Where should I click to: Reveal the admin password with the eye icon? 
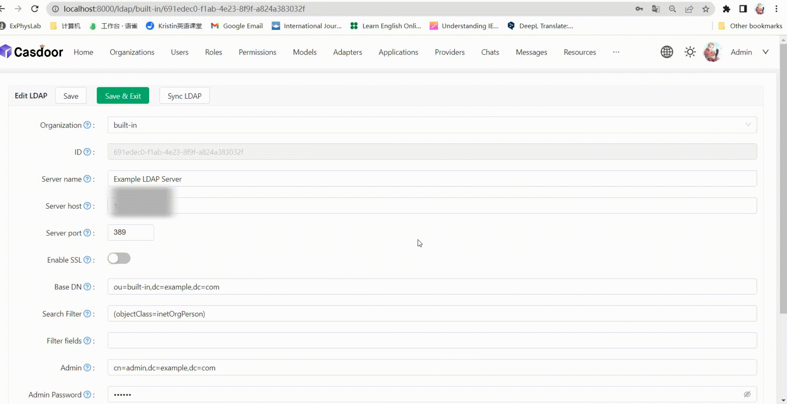(x=747, y=394)
